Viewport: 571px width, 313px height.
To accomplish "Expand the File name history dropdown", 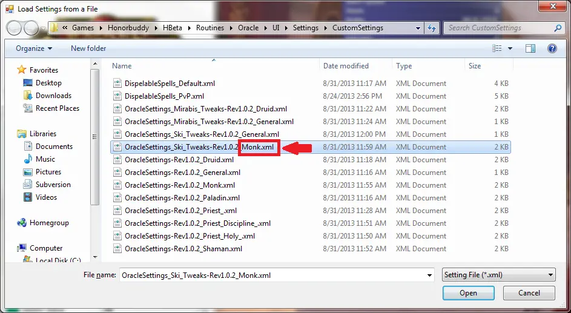I will click(x=429, y=275).
